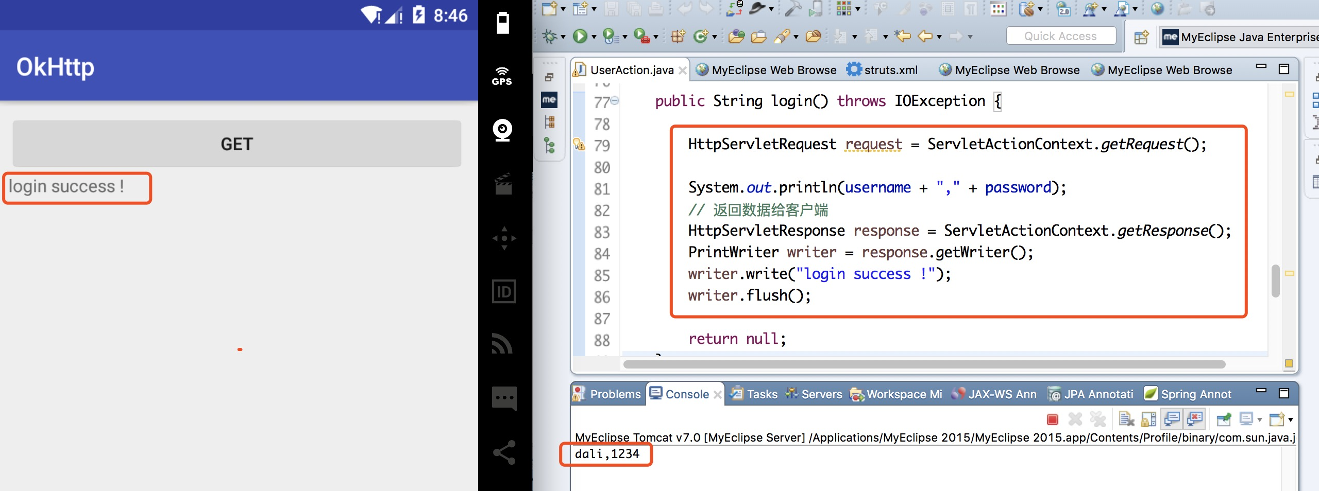
Task: Switch to the struts.xml editor tab
Action: (883, 70)
